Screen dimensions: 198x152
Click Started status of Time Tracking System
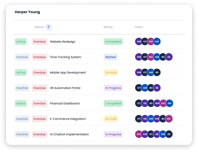[x=111, y=57]
